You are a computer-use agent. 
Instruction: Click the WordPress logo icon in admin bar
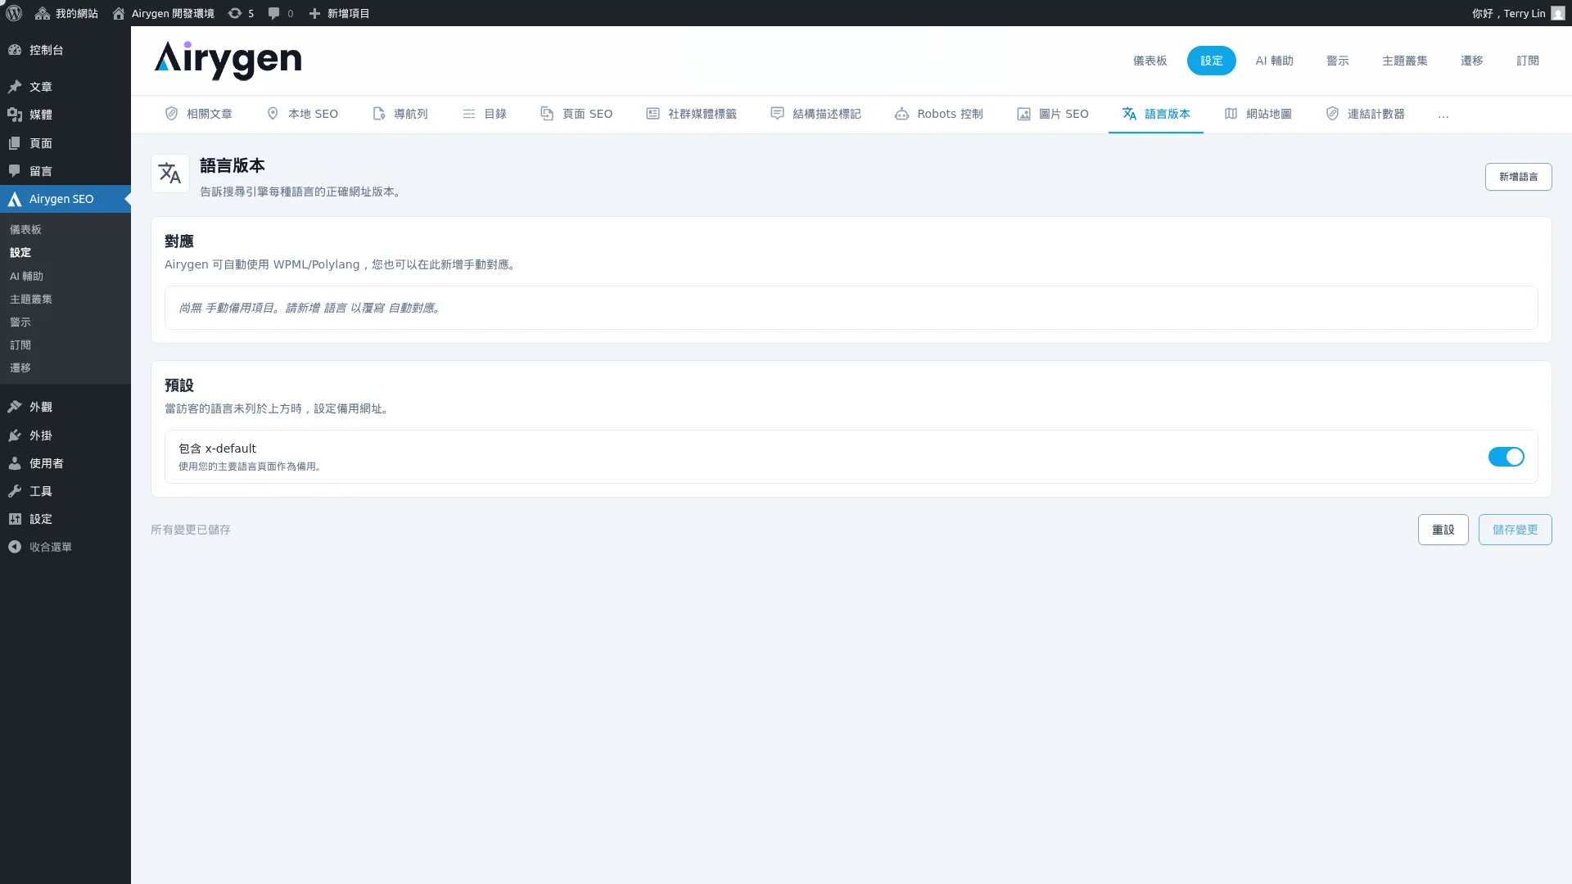click(x=14, y=13)
